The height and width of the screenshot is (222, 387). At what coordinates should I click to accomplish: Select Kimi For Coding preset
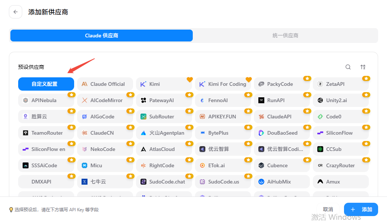pos(223,84)
